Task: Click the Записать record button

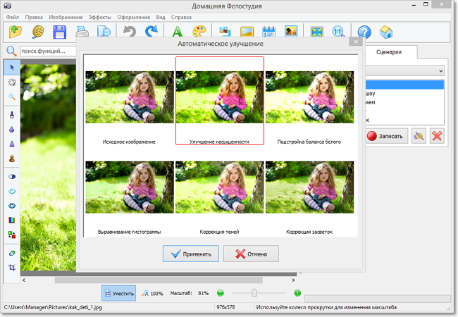Action: pyautogui.click(x=387, y=136)
